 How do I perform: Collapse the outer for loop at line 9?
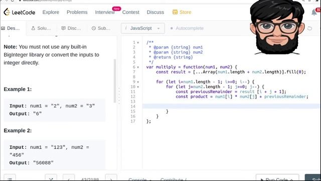click(138, 82)
